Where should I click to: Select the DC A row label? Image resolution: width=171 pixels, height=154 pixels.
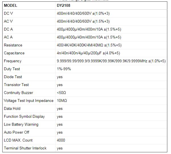[x=8, y=29]
